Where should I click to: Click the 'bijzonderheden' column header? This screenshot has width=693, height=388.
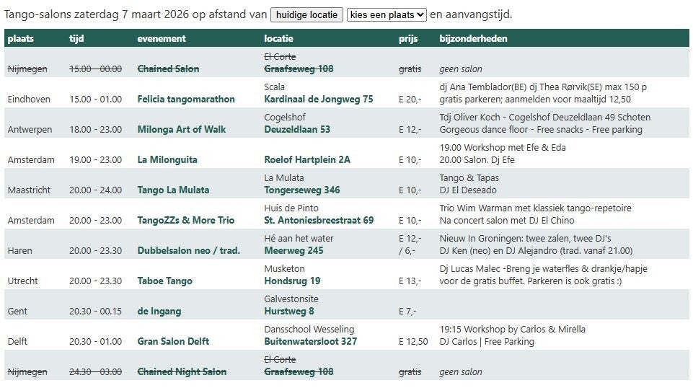[473, 38]
